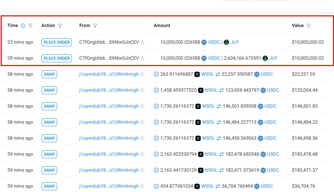Open the From column filter funnel
This screenshot has height=192, width=334.
tap(95, 26)
